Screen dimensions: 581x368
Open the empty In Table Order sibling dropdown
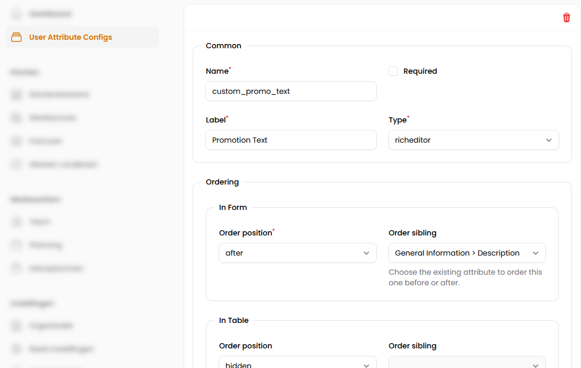(x=467, y=363)
